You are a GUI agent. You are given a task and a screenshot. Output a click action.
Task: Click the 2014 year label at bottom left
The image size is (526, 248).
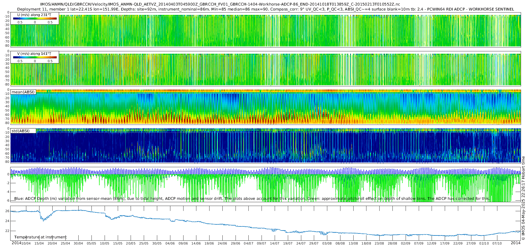pyautogui.click(x=16, y=243)
